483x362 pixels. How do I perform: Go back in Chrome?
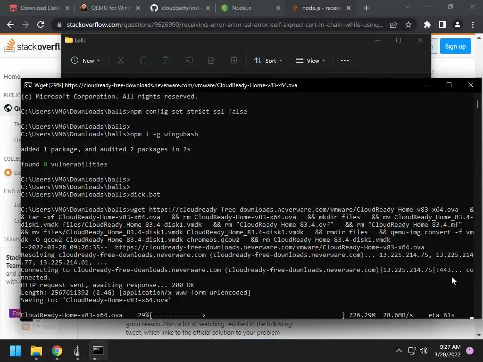[x=10, y=25]
